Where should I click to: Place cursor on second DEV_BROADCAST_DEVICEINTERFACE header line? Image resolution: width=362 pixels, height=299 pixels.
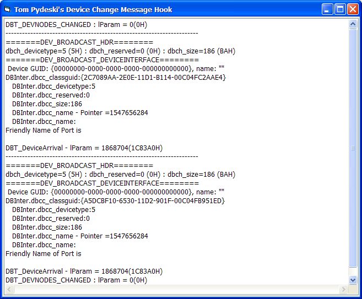[x=102, y=183]
